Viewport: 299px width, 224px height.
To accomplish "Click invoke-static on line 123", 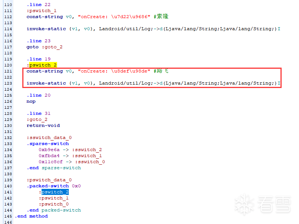I will coord(46,83).
